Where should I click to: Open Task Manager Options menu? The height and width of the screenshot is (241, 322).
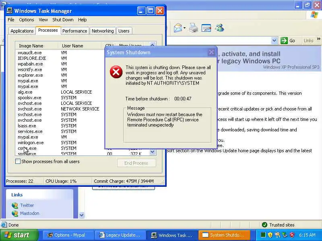[27, 20]
